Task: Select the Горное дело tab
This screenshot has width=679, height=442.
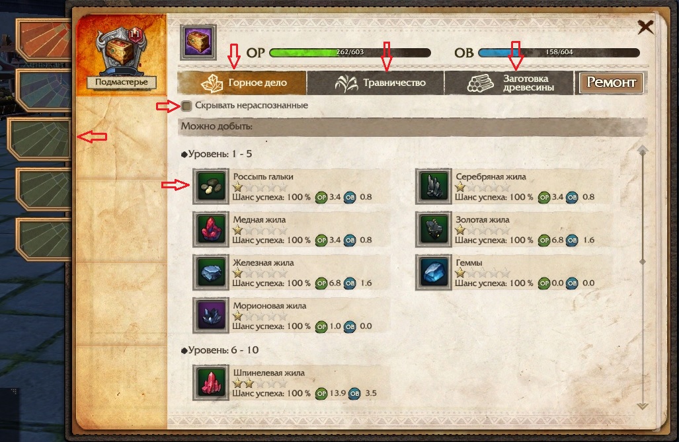Action: pos(241,83)
